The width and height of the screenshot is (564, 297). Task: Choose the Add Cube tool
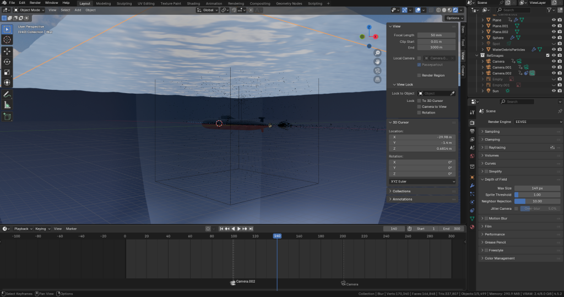pos(7,117)
